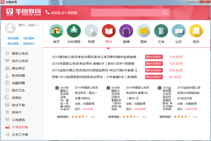Click the 国家公务员 hammer sickle icon
The image size is (211, 141).
7,53
